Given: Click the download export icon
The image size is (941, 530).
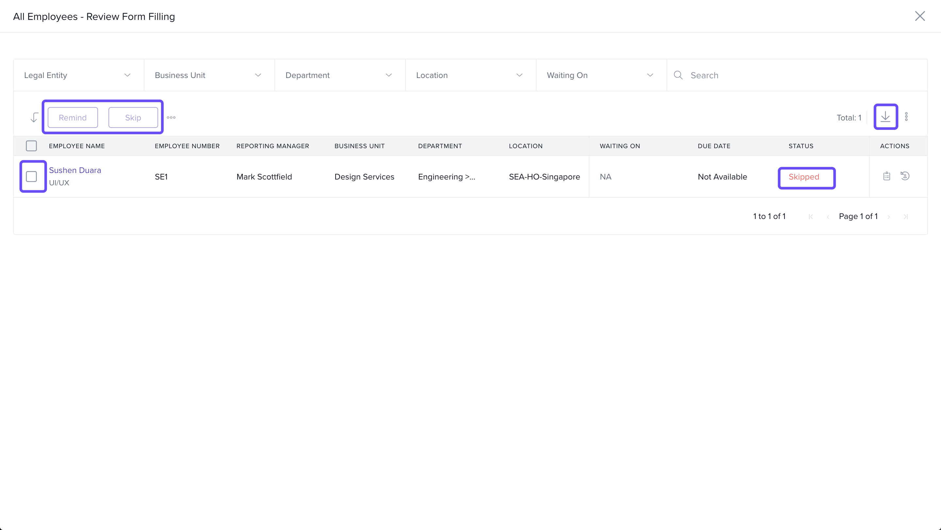Looking at the screenshot, I should pyautogui.click(x=885, y=117).
